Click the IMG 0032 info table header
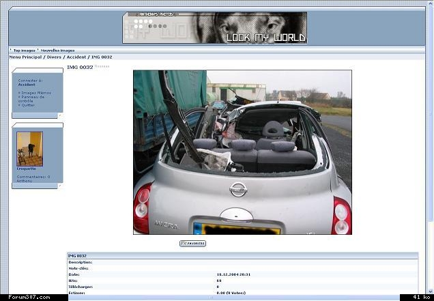This screenshot has height=301, width=434. pyautogui.click(x=243, y=256)
